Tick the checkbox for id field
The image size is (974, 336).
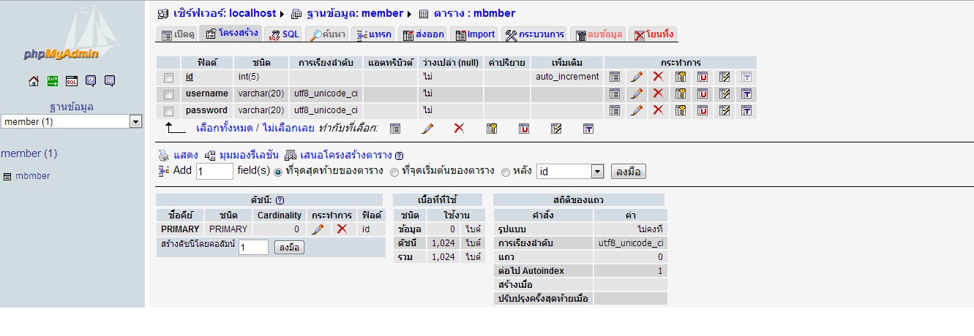(169, 77)
